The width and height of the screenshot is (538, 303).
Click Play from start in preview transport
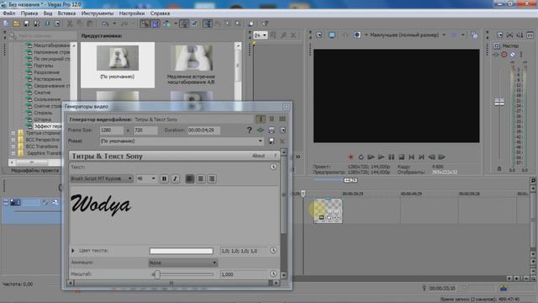pos(371,157)
